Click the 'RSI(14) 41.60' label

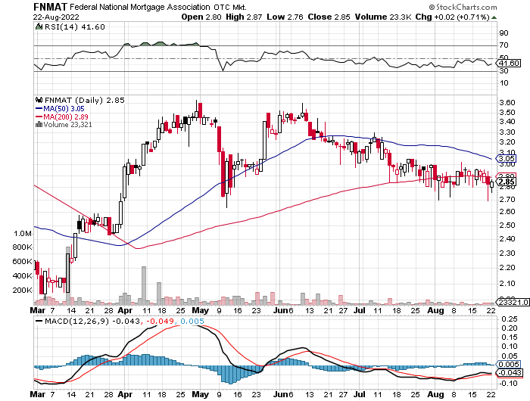click(75, 26)
